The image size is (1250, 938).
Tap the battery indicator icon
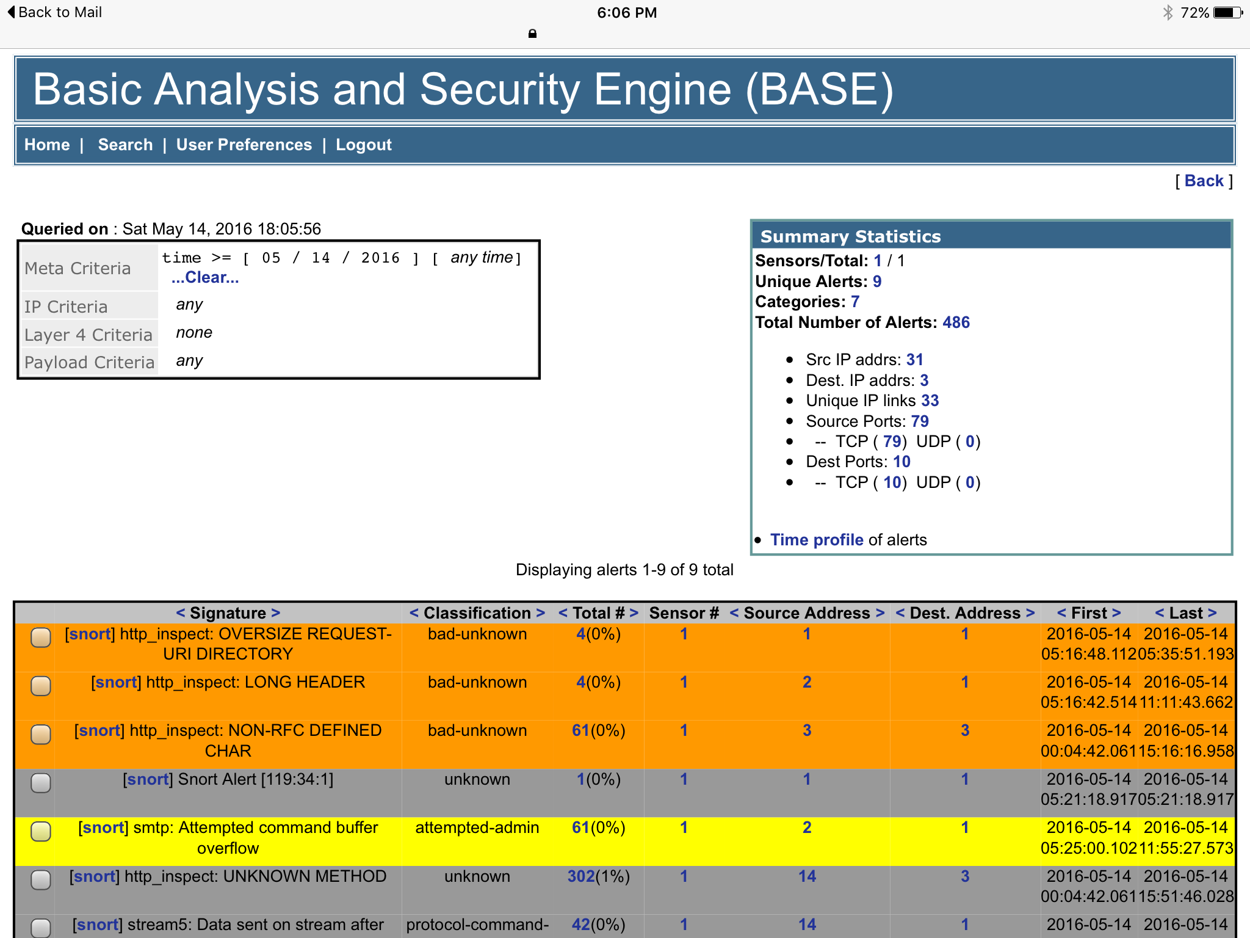pos(1227,12)
